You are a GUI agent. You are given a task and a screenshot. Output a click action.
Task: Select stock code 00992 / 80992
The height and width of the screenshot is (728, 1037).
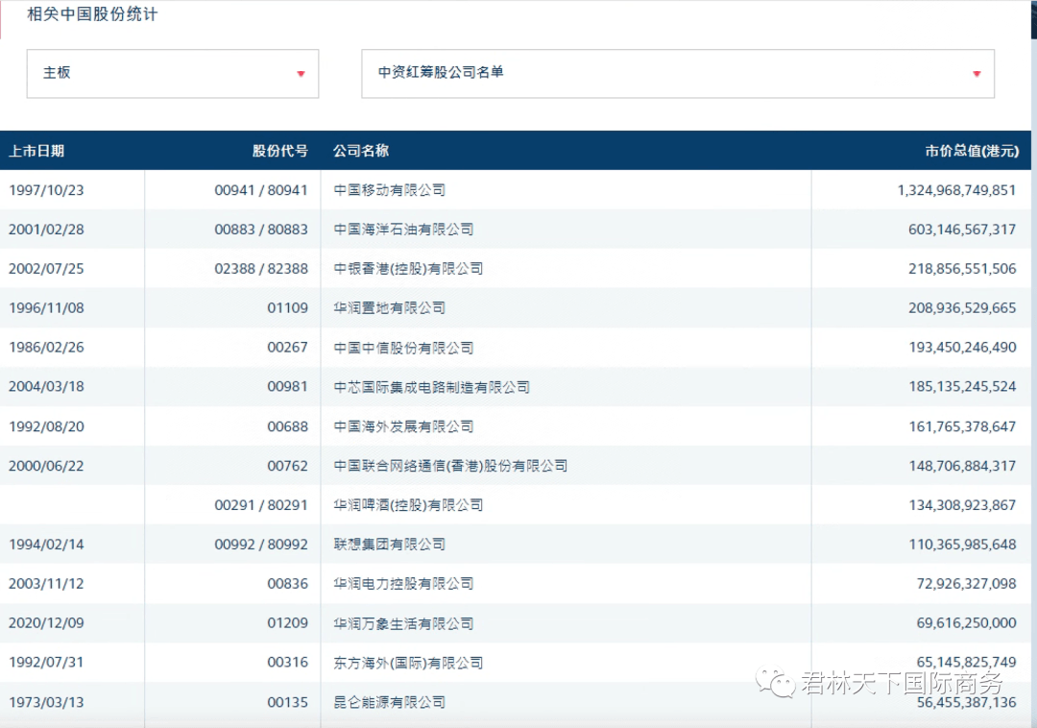[x=261, y=545]
